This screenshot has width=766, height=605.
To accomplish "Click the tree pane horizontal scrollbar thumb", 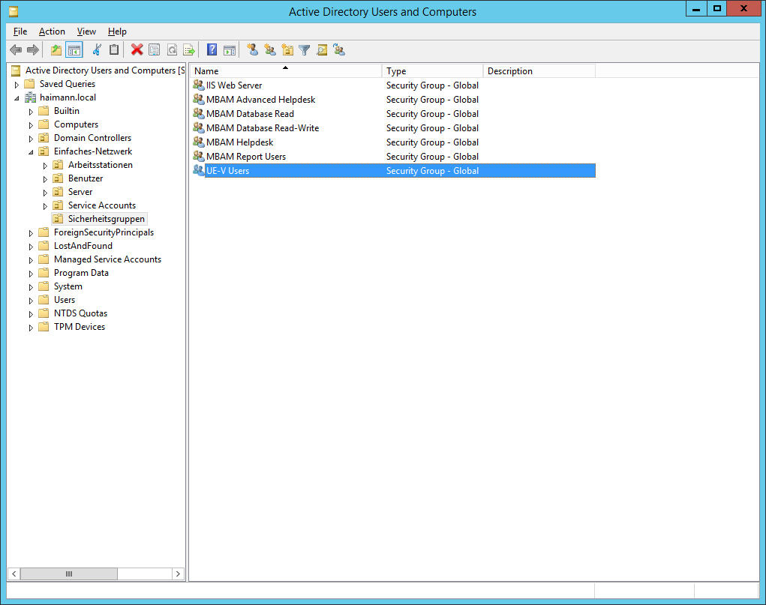I will (69, 574).
